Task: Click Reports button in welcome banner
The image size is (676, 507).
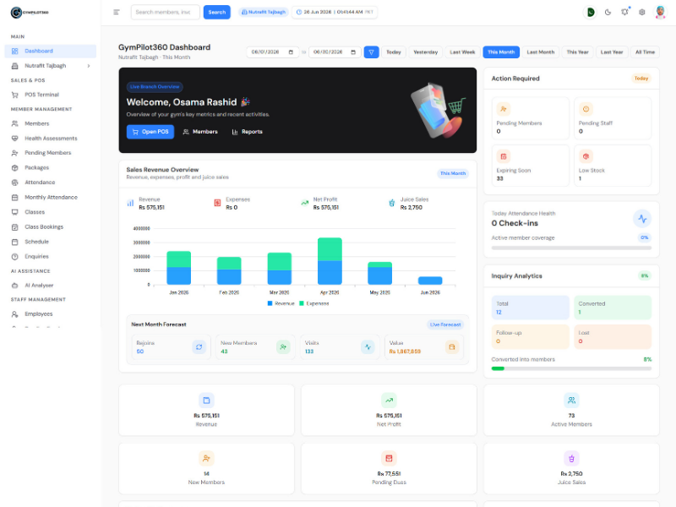Action: [247, 132]
